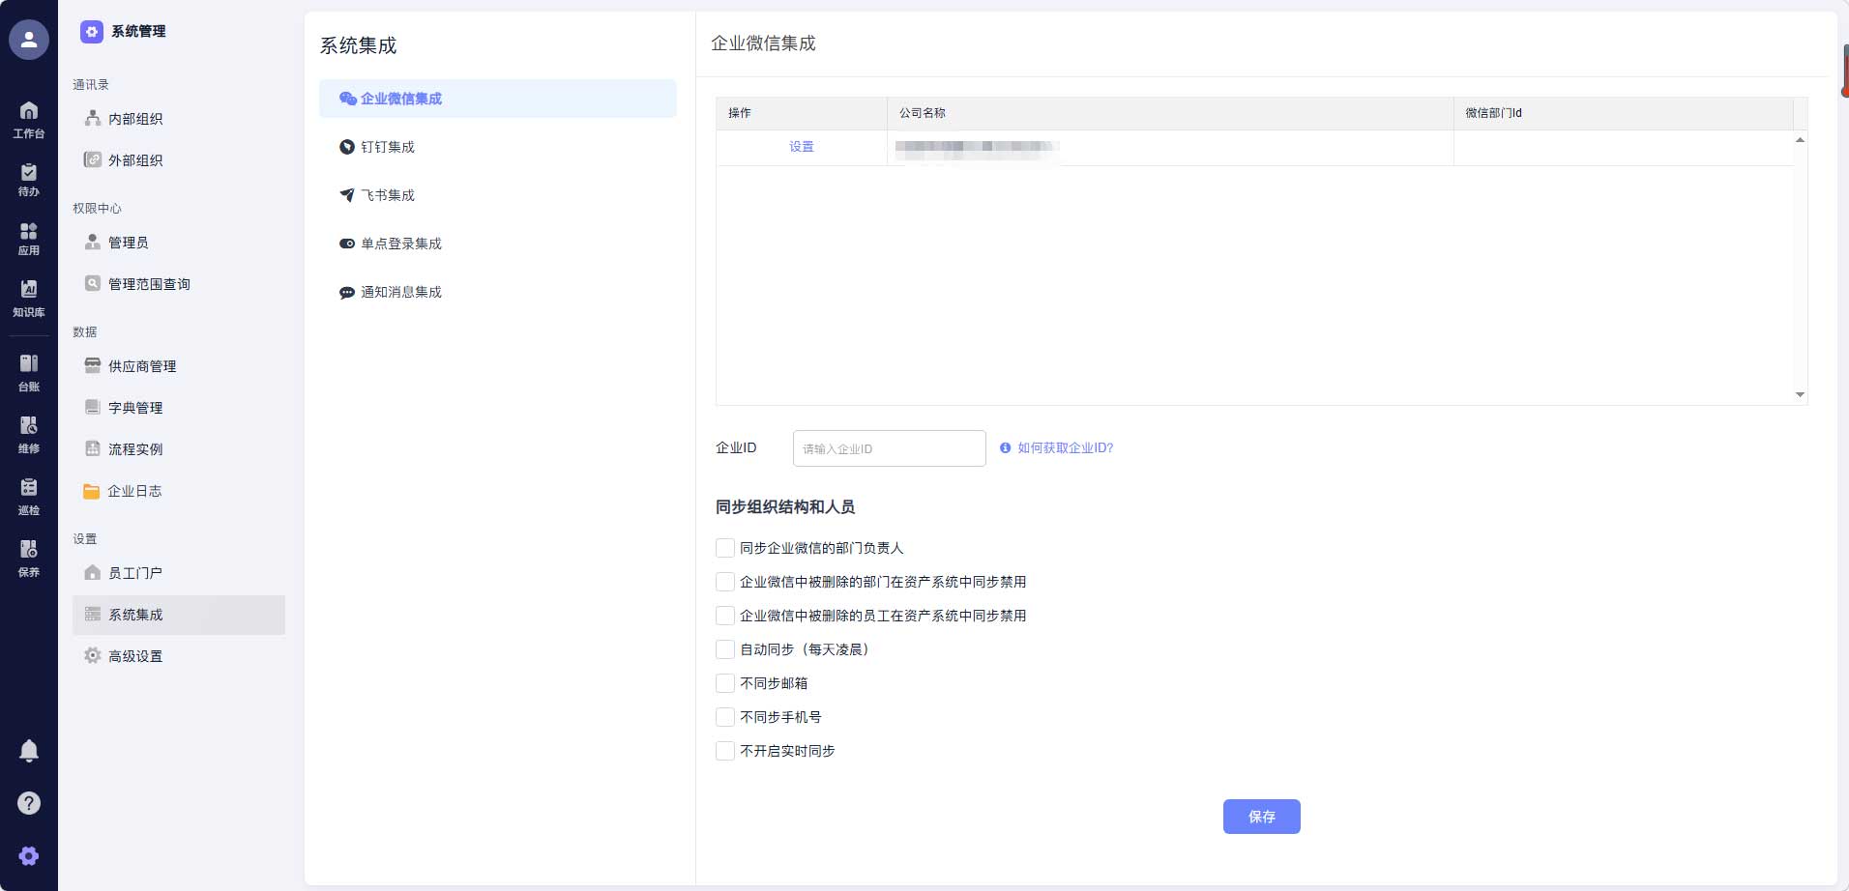The image size is (1849, 891).
Task: Click the 企业ID input field
Action: coord(888,447)
